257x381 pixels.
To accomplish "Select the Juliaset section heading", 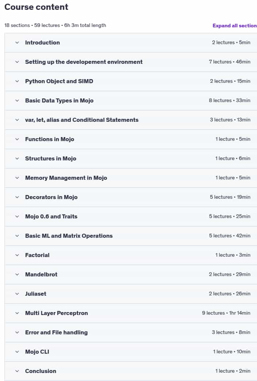I will coord(36,294).
